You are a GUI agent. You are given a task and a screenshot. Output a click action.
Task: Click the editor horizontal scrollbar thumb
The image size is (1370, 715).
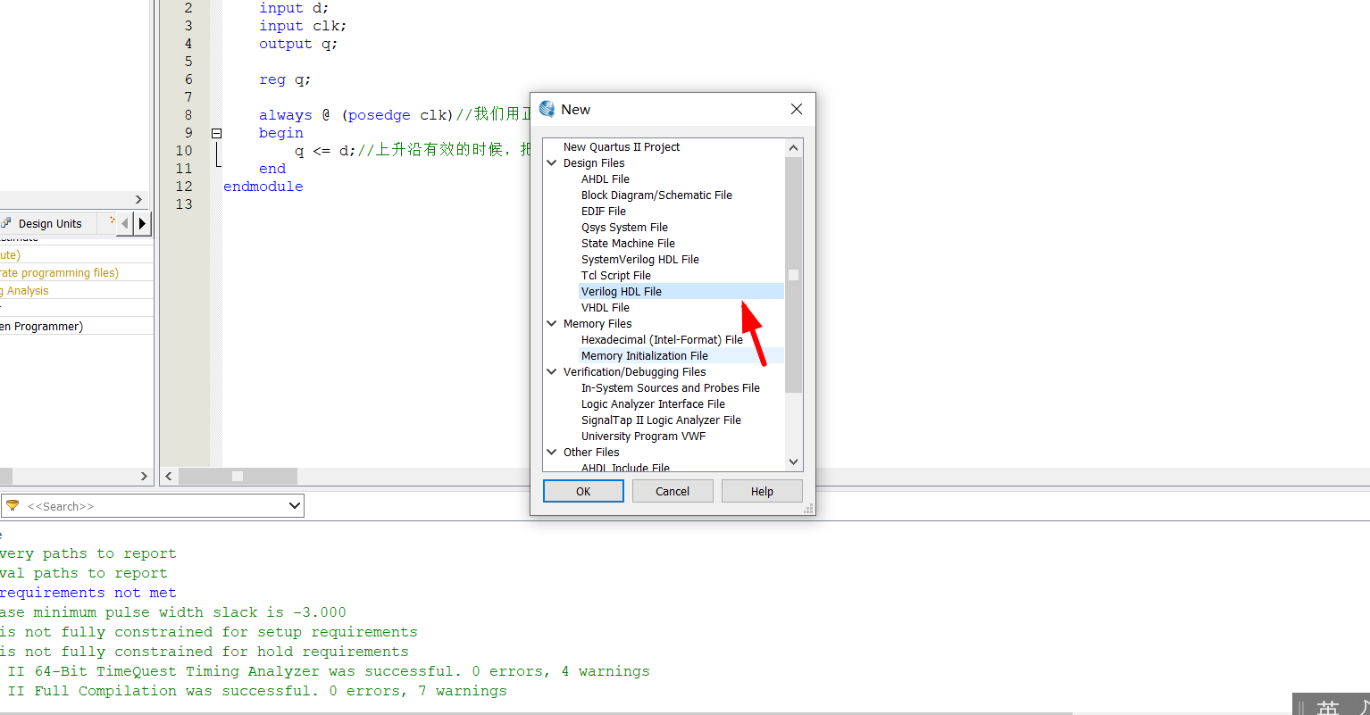click(x=238, y=477)
